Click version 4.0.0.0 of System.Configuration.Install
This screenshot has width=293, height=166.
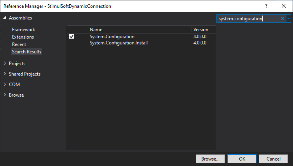[200, 43]
